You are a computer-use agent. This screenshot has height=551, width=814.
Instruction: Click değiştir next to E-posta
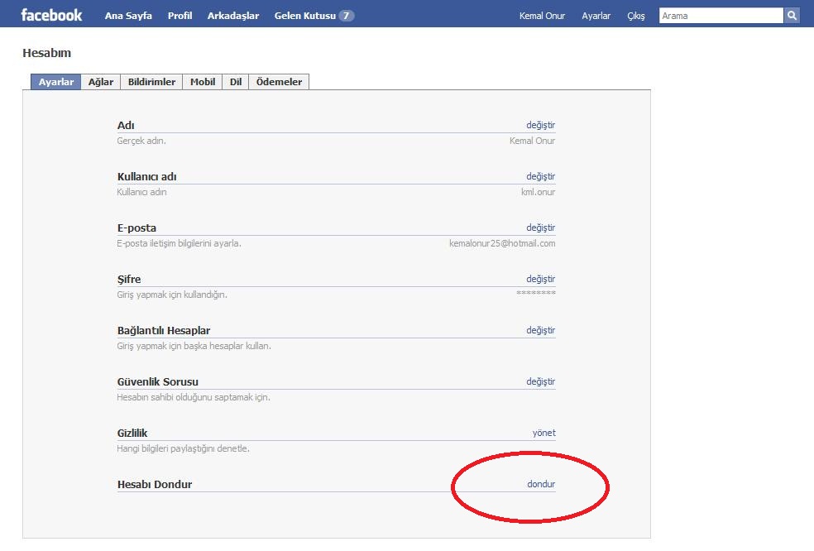pos(540,228)
